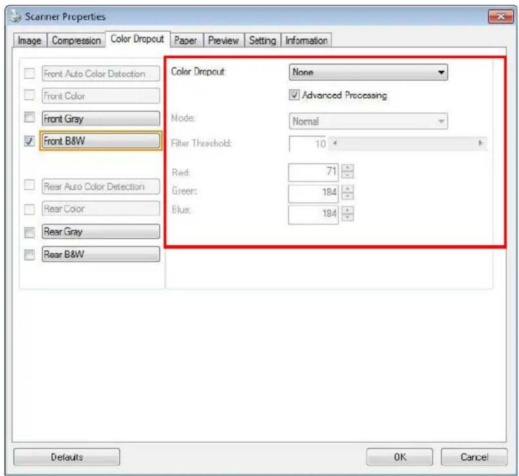Viewport: 519px width, 476px height.
Task: Click the Mode label
Action: pos(183,118)
